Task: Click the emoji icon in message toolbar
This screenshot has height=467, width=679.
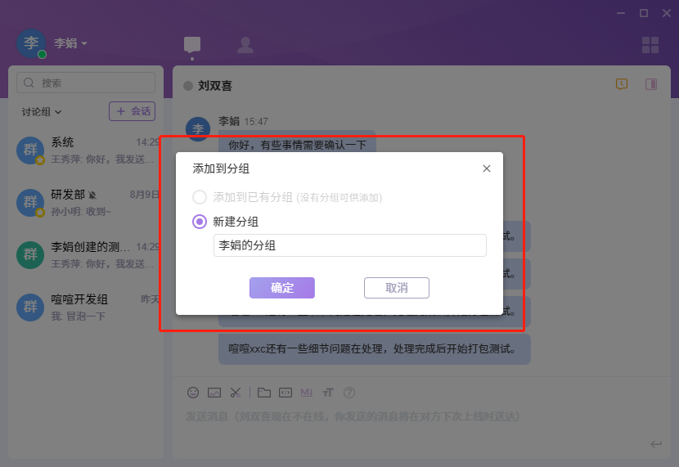Action: (193, 393)
